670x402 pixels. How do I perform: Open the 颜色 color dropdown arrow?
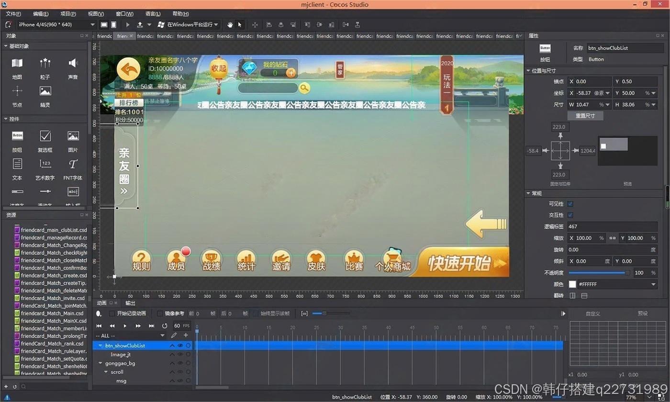pyautogui.click(x=654, y=284)
